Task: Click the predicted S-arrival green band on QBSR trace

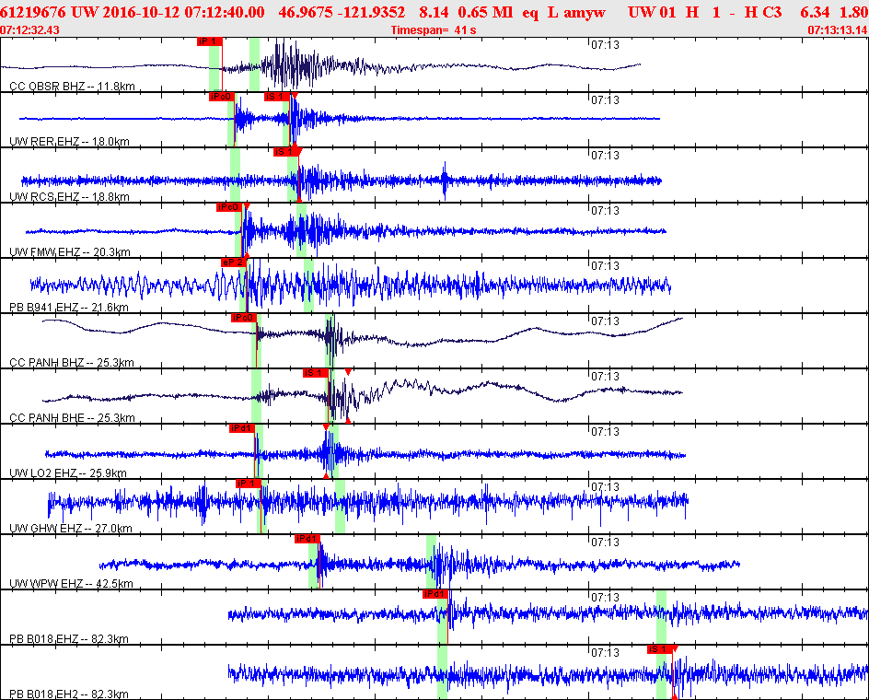Action: point(254,64)
